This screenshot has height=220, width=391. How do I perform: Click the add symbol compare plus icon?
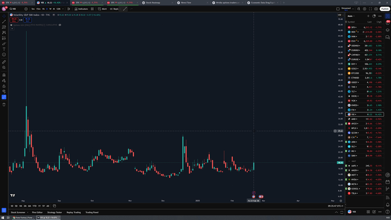pos(26,9)
